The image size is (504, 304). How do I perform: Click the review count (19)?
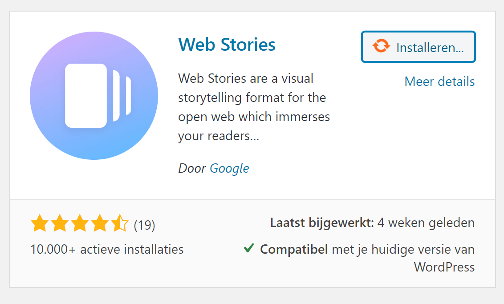pos(146,225)
